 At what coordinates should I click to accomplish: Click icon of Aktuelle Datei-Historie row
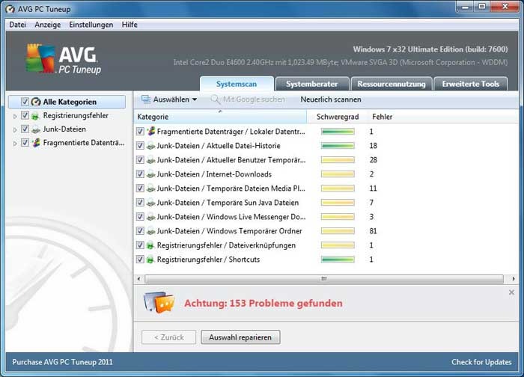point(151,146)
